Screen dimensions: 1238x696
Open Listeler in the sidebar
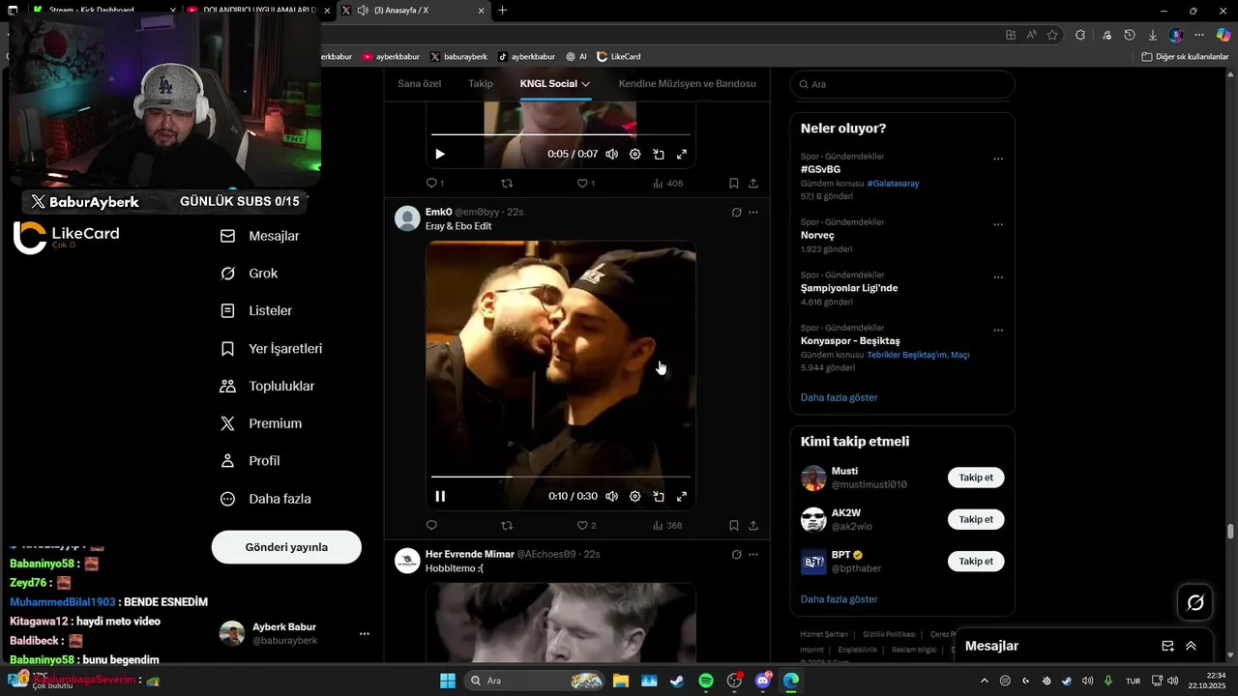tap(256, 311)
